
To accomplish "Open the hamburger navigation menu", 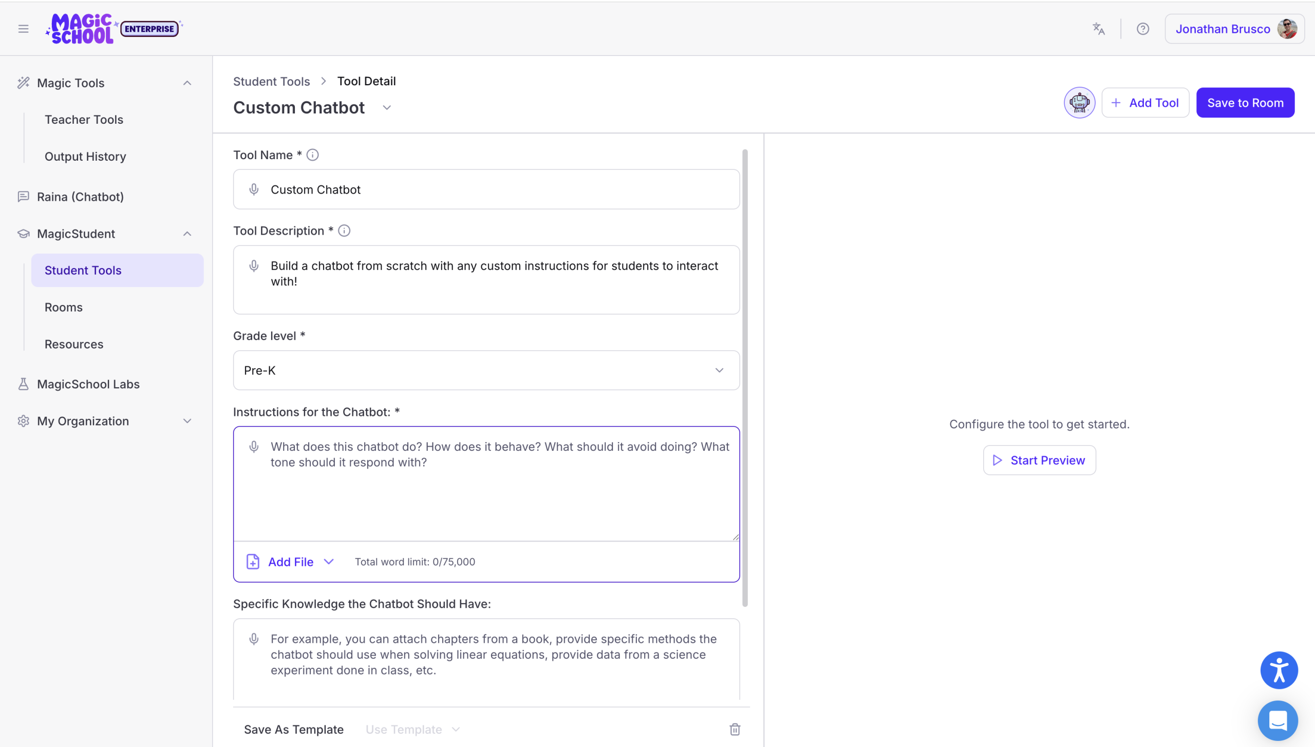I will click(23, 29).
